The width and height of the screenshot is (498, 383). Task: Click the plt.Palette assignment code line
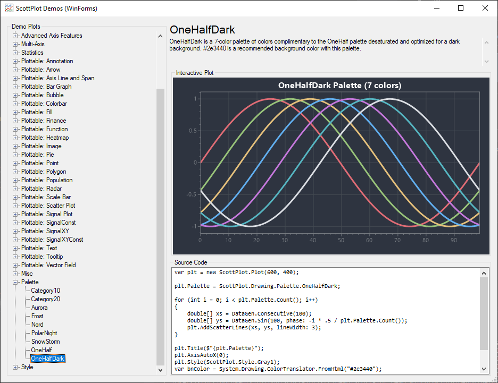click(257, 286)
